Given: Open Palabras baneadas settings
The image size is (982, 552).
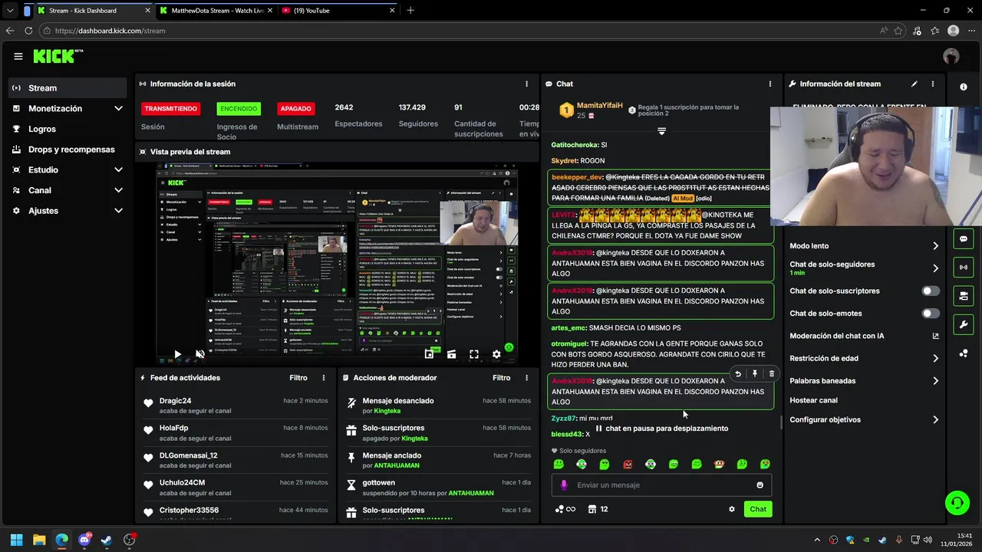Looking at the screenshot, I should (865, 380).
